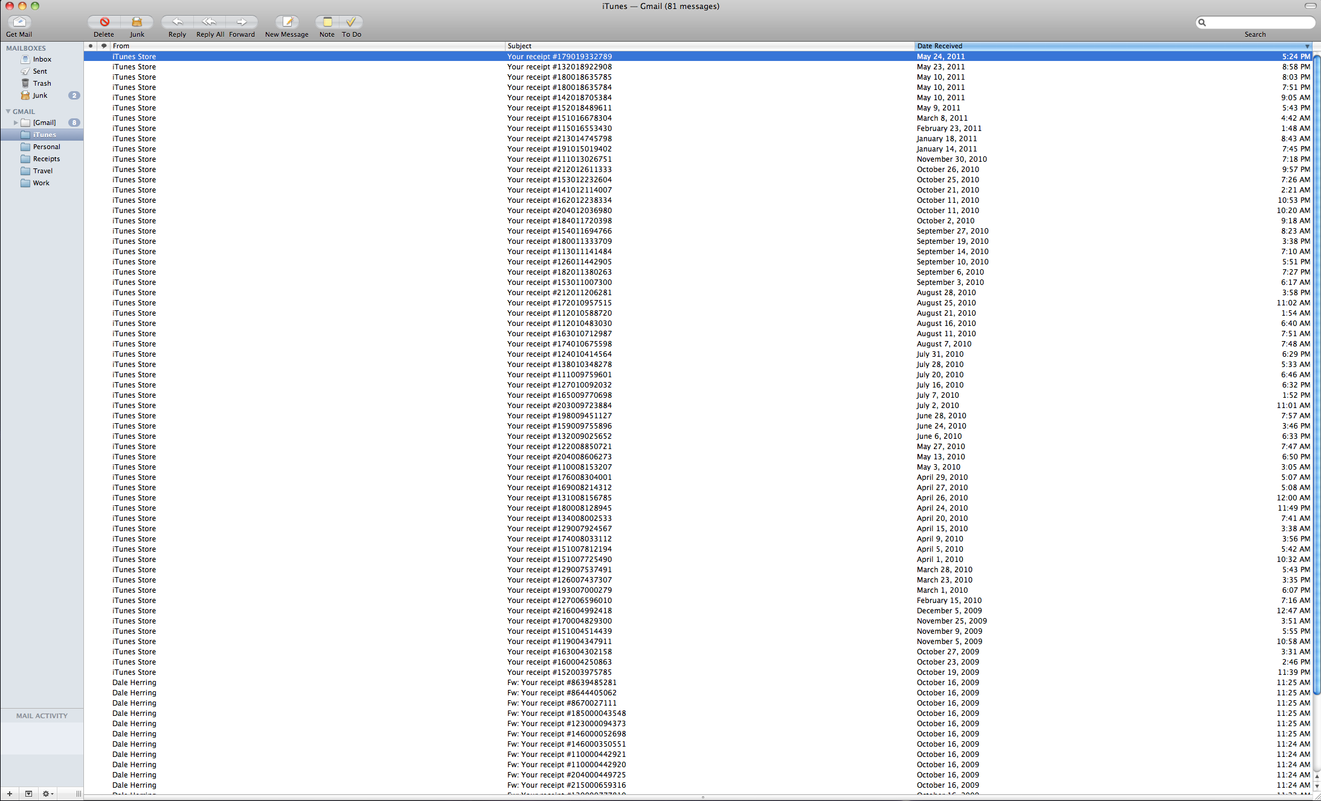
Task: Click the To Do checkmark icon
Action: tap(351, 22)
